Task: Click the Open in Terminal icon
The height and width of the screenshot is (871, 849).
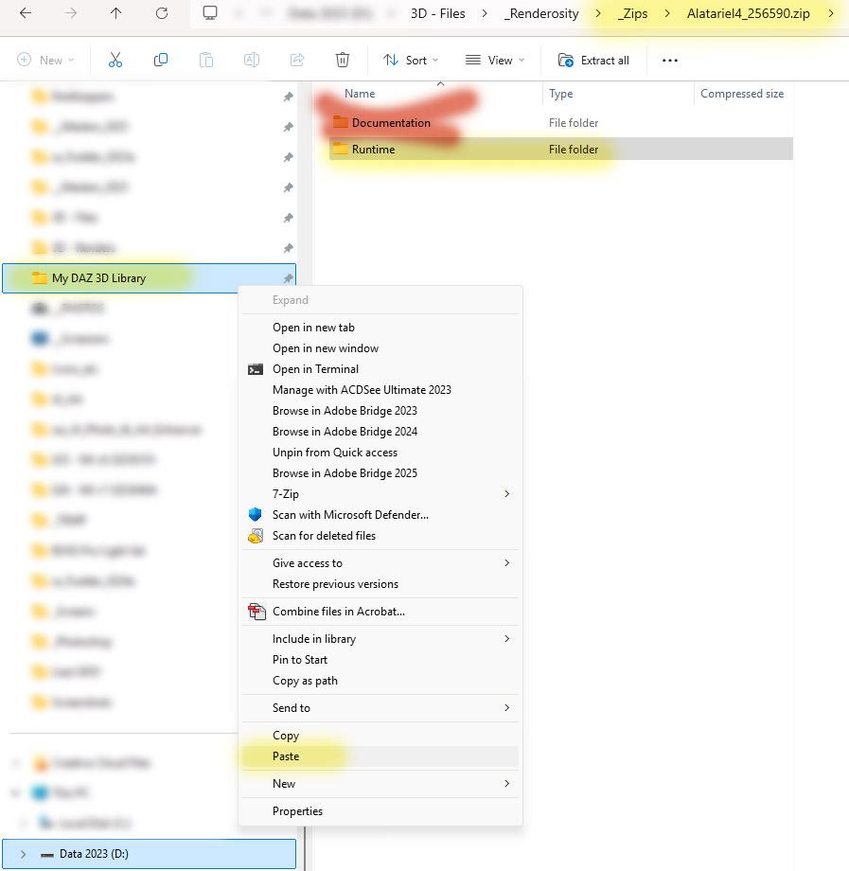Action: tap(256, 369)
